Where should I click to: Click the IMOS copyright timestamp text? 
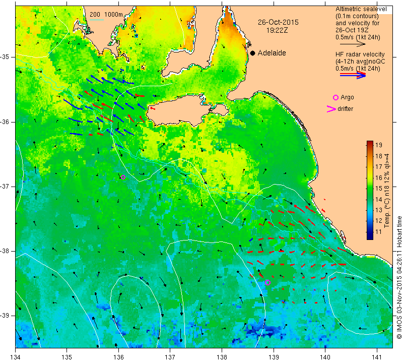[x=399, y=277]
